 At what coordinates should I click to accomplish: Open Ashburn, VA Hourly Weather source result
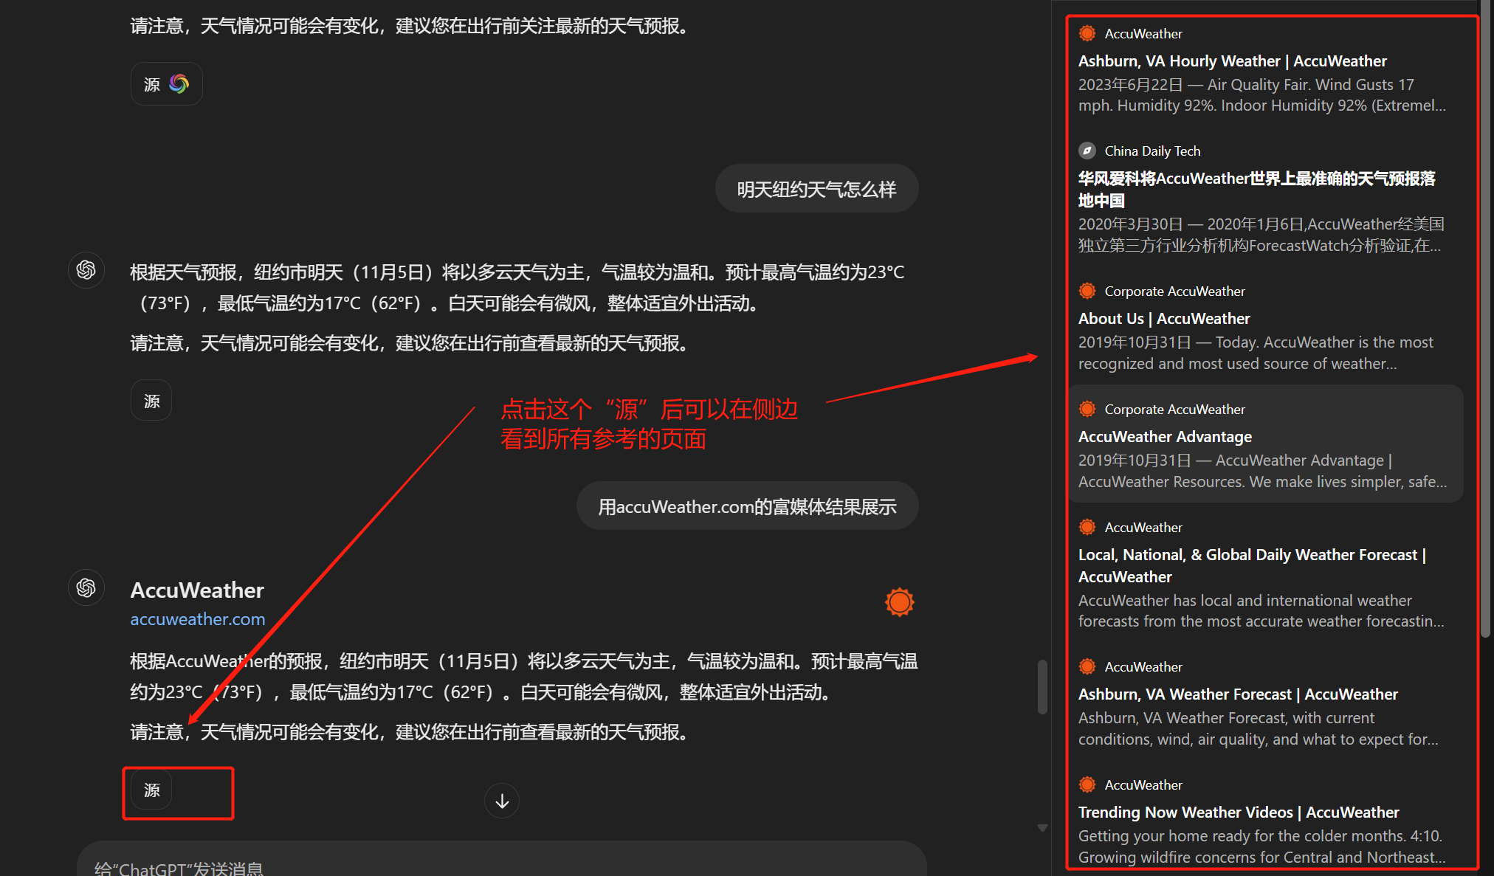(1232, 61)
